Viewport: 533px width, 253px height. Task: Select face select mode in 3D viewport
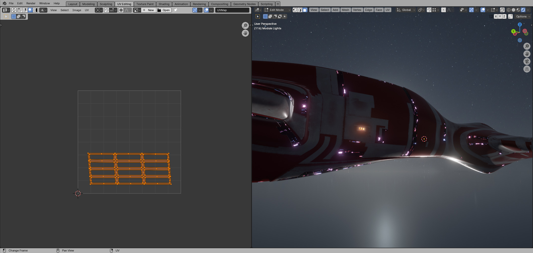305,10
